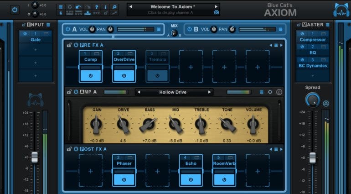Add effect in fourth PRE FX slot
Screen dimensions: 351x194
[191, 67]
